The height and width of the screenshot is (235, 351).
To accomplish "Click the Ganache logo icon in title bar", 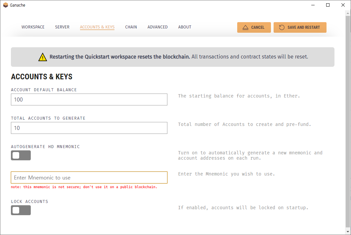I will (x=5, y=5).
